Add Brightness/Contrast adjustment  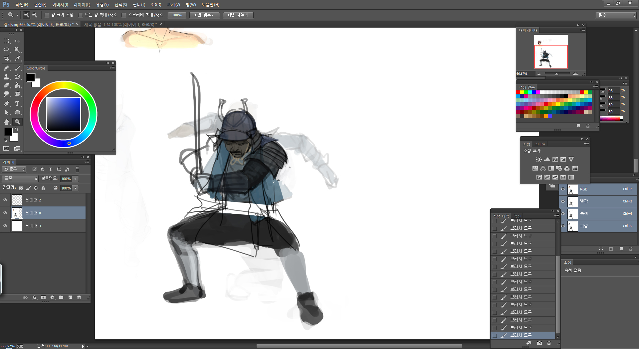[x=539, y=160]
